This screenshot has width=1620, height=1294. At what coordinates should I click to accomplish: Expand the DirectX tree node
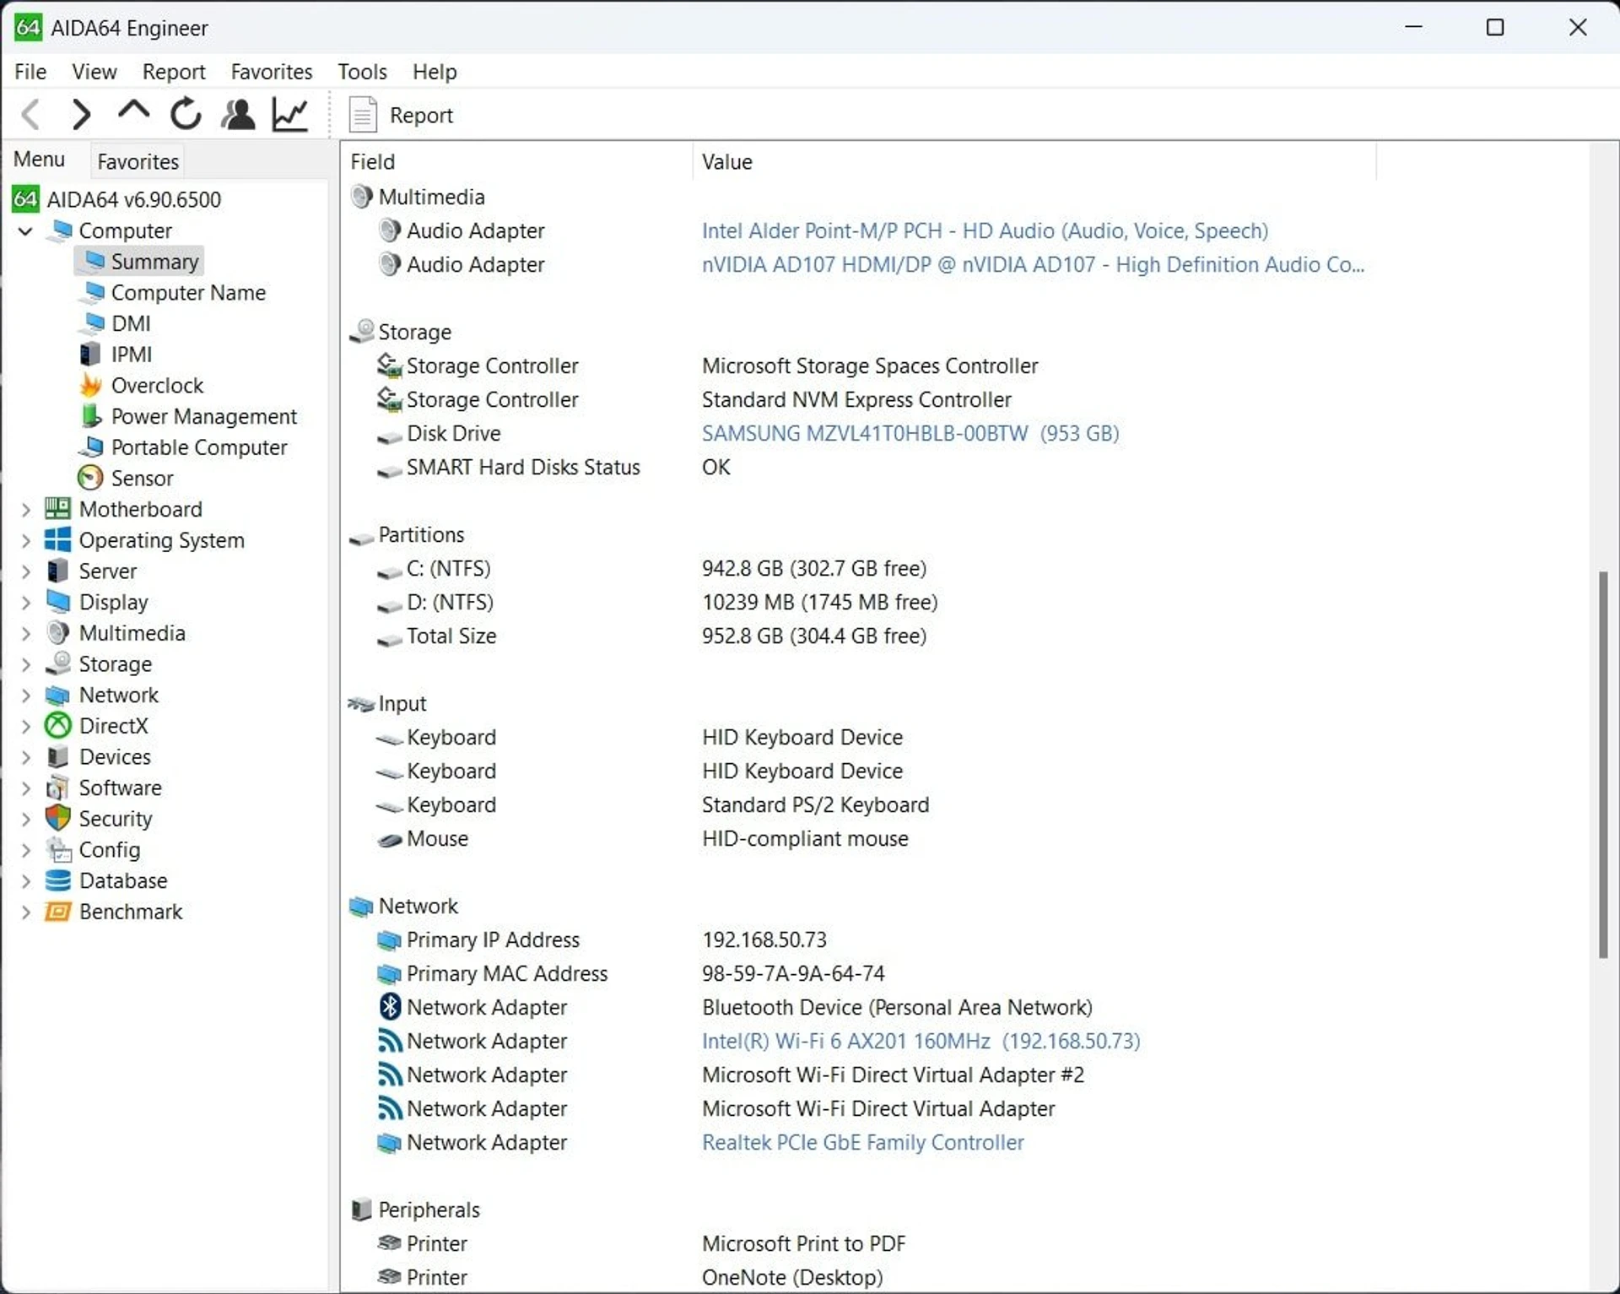(25, 726)
